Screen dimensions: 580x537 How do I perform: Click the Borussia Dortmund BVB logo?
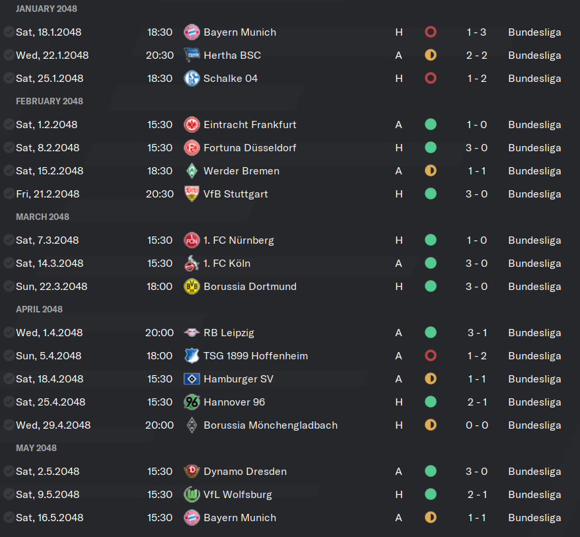click(192, 286)
